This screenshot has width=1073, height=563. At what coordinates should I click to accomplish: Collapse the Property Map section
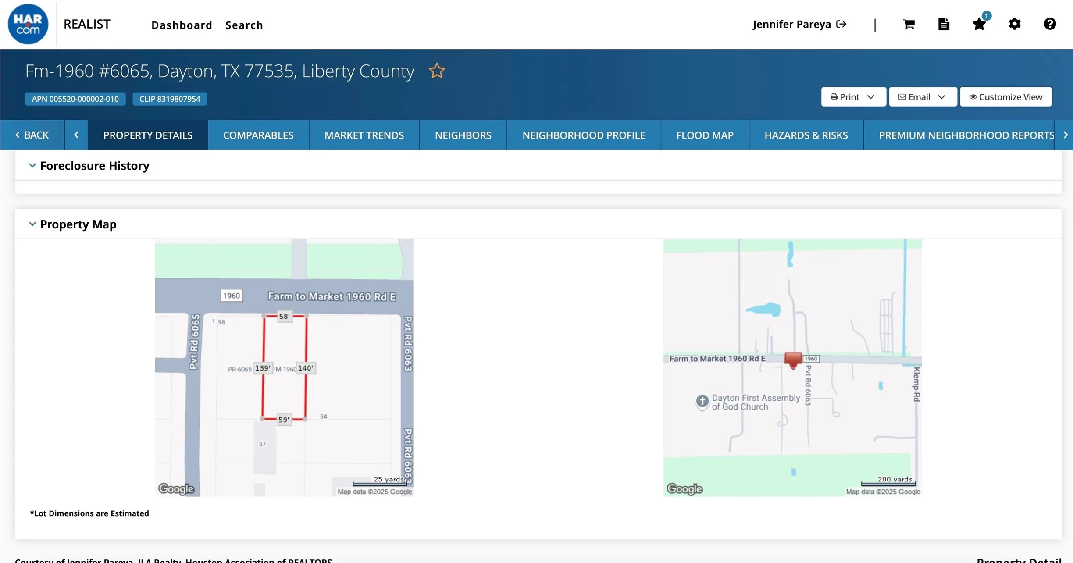point(32,224)
